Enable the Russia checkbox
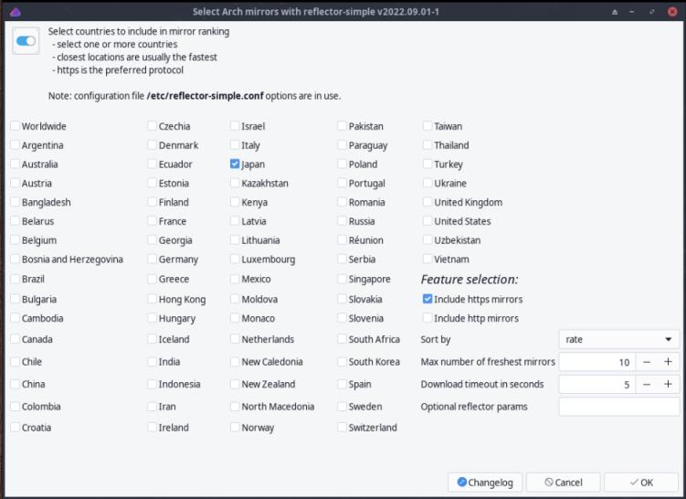This screenshot has width=686, height=499. [343, 221]
